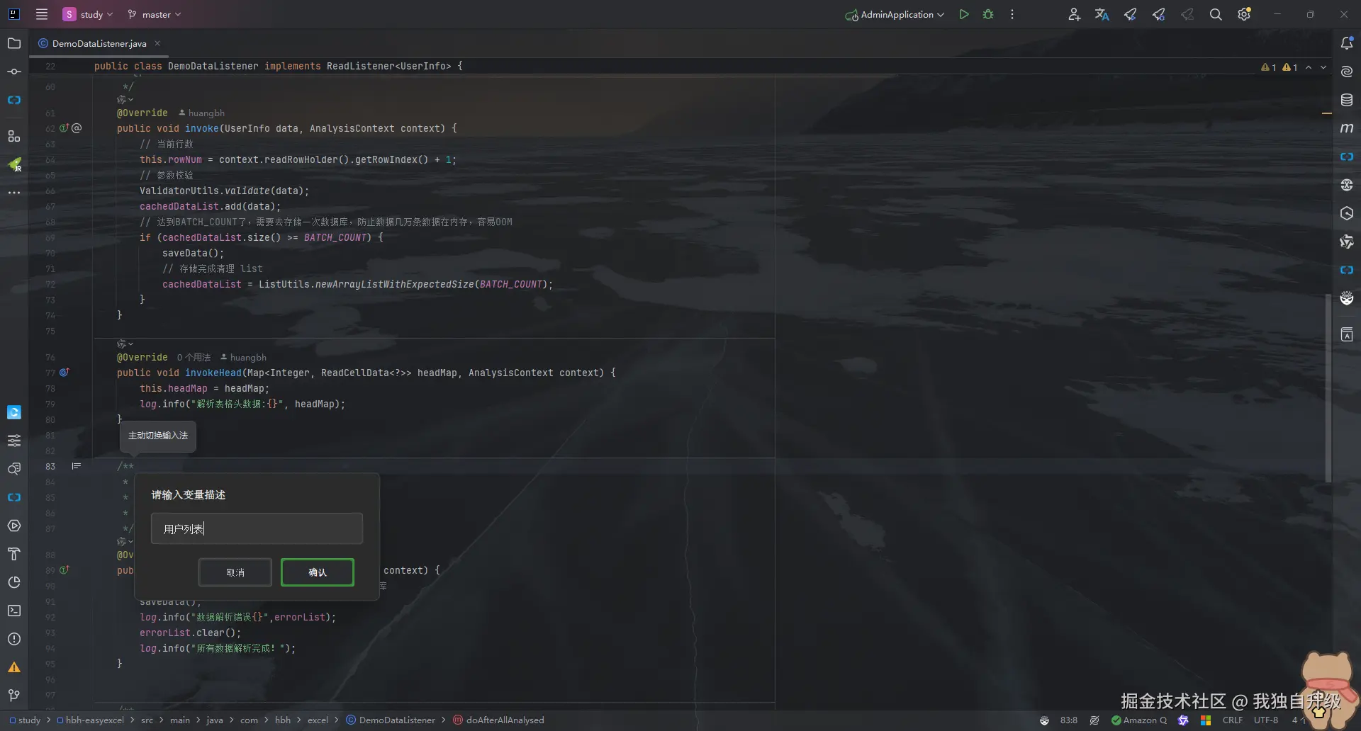Open IDE settings gear icon
The height and width of the screenshot is (731, 1361).
pyautogui.click(x=1244, y=14)
